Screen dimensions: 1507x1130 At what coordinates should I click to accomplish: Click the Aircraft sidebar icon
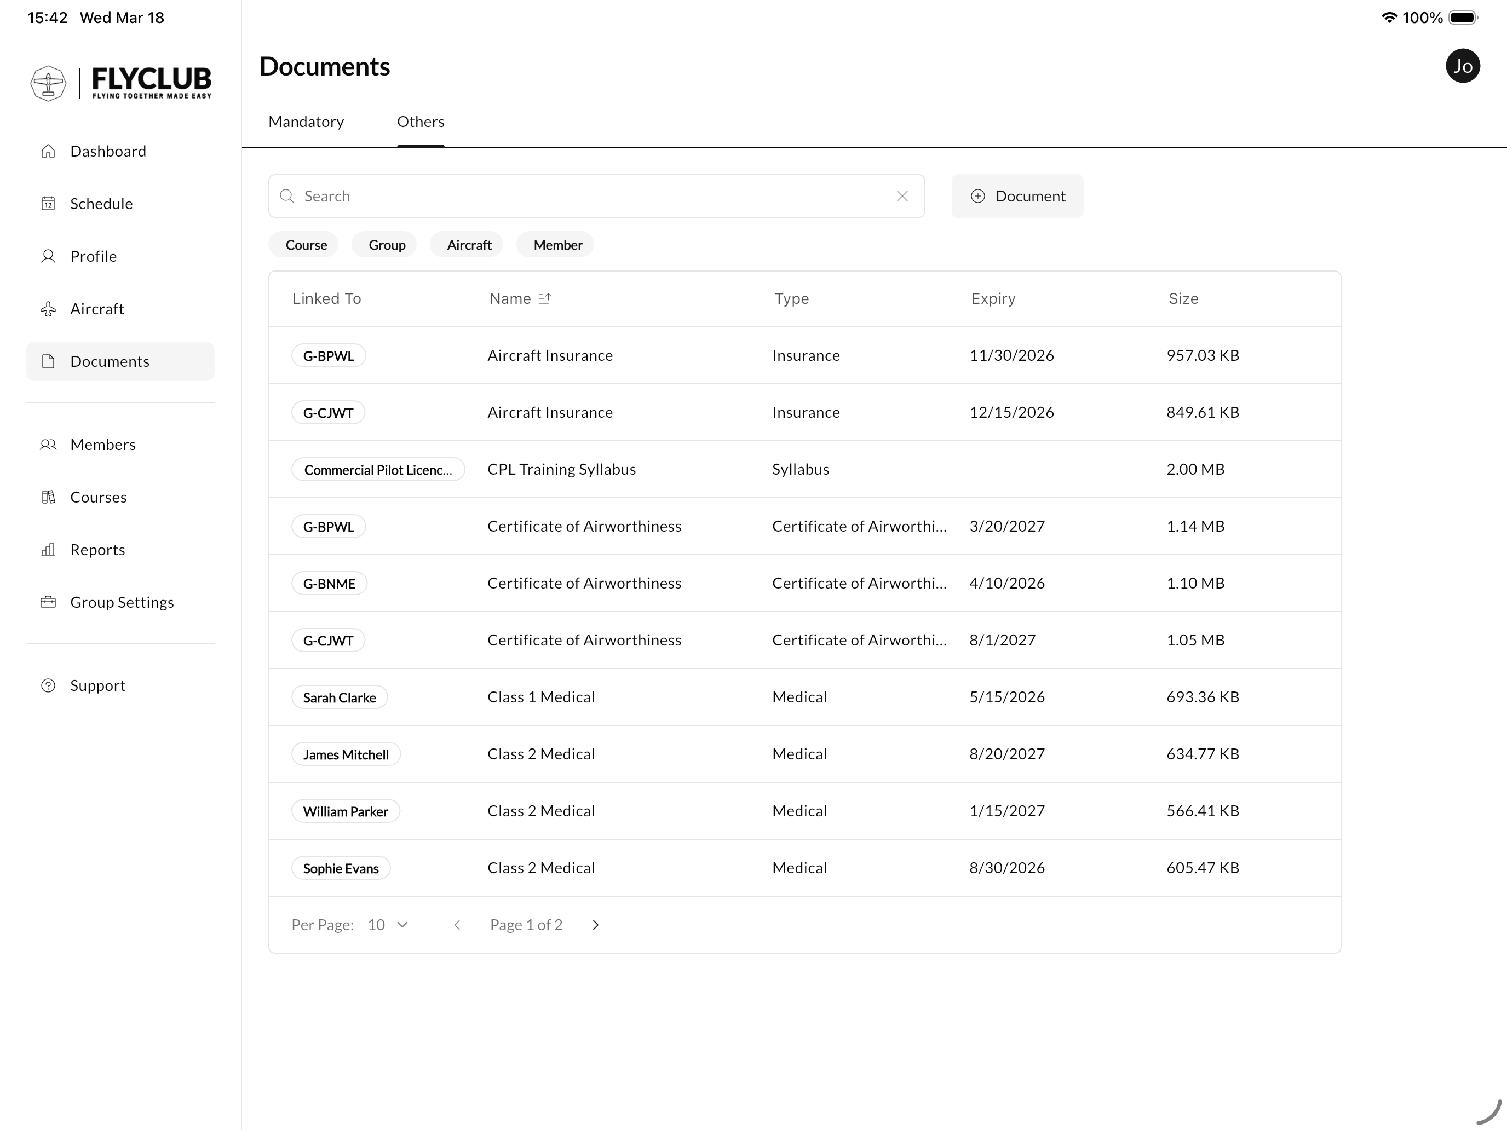click(x=48, y=309)
